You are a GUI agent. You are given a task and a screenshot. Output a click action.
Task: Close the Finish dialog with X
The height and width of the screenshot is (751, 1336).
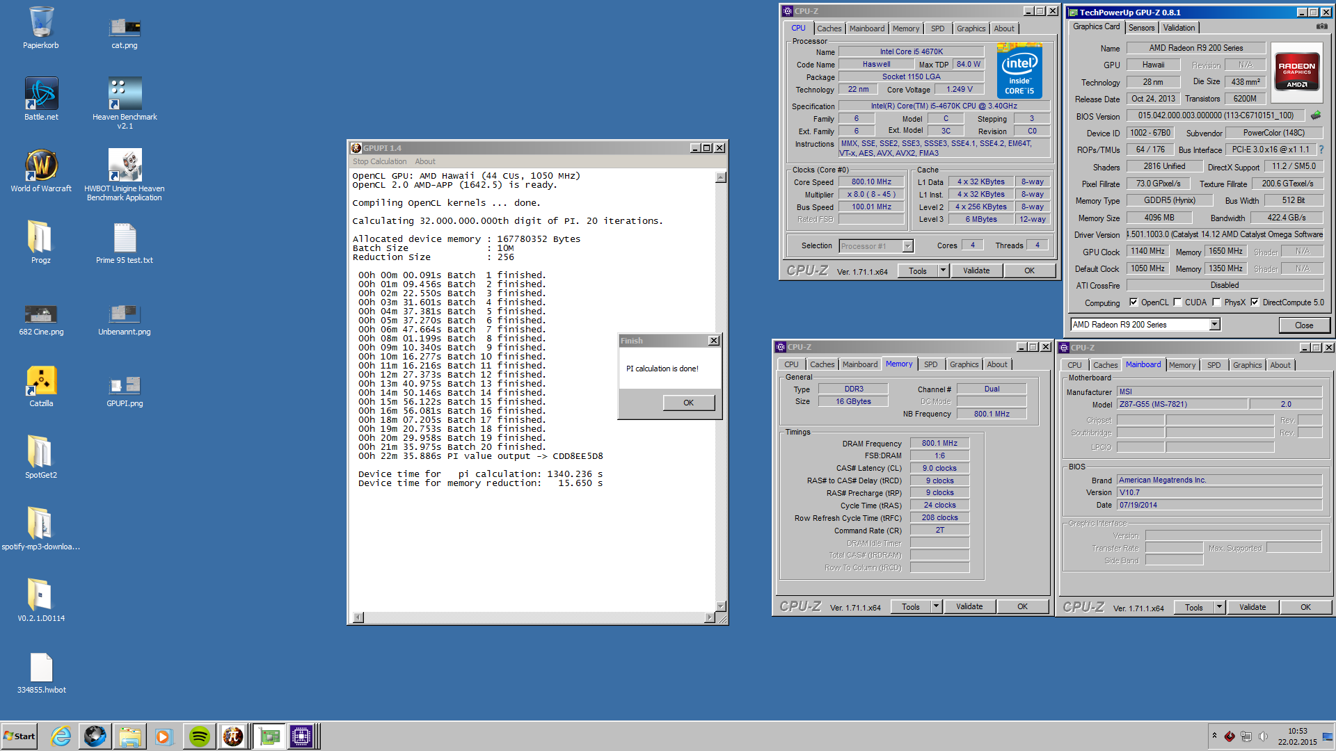click(713, 341)
